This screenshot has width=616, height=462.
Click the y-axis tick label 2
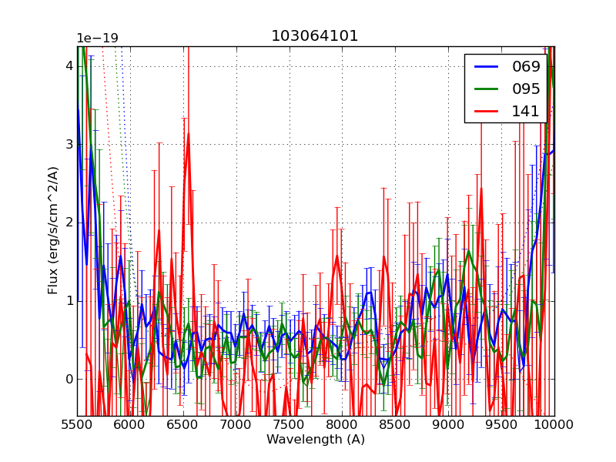[69, 223]
